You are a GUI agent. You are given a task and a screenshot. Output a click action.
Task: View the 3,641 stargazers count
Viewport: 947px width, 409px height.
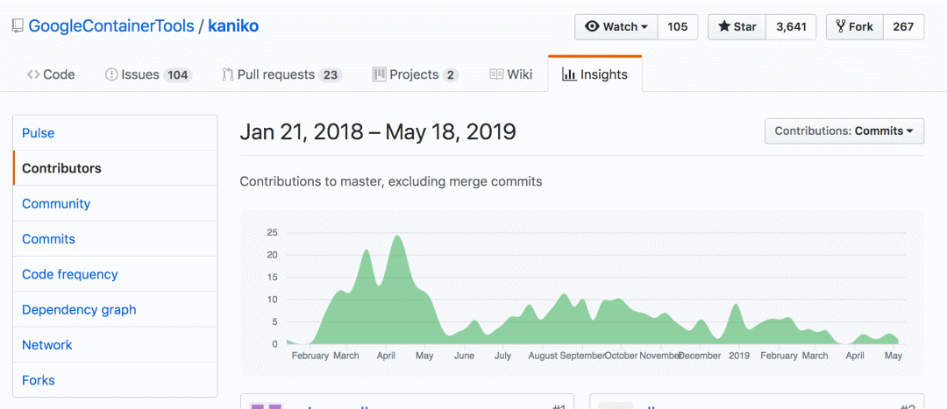point(791,26)
